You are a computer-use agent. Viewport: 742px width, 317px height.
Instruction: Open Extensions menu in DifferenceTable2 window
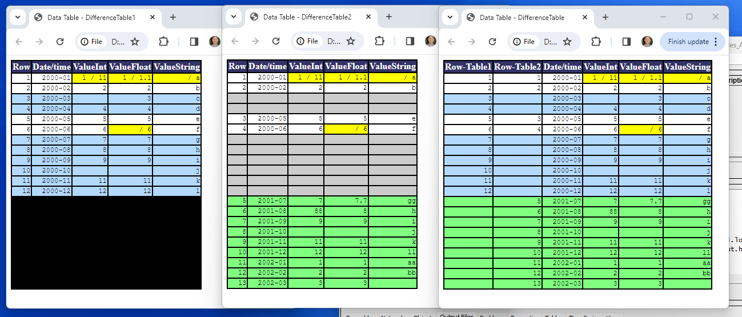380,41
